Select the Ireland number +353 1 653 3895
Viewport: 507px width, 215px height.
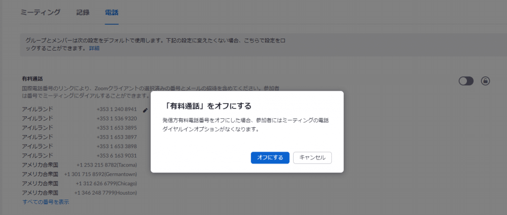[116, 128]
